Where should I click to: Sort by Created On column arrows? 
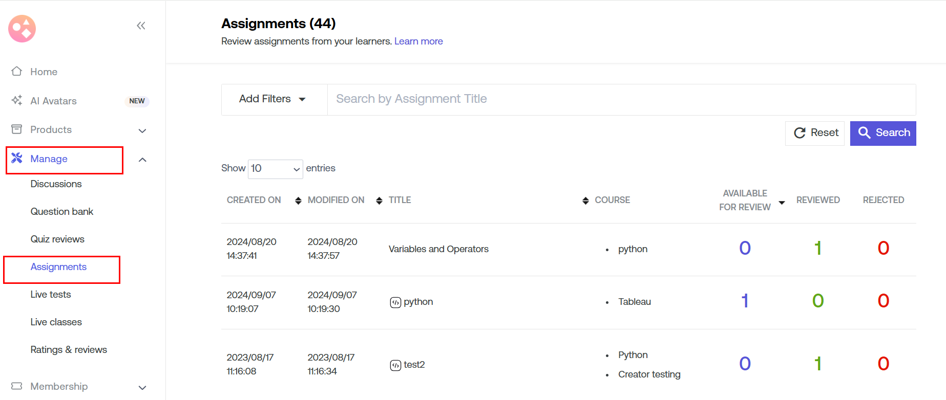298,201
